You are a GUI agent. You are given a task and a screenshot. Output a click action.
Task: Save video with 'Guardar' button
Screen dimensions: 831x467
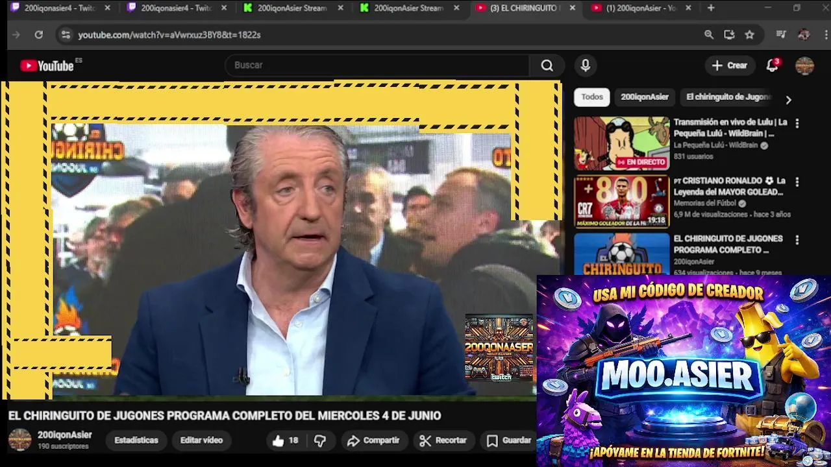[x=510, y=440]
